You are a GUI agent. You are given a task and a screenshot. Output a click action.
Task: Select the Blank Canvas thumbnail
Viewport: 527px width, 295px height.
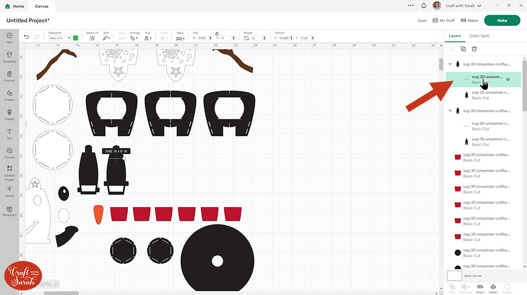(x=455, y=276)
